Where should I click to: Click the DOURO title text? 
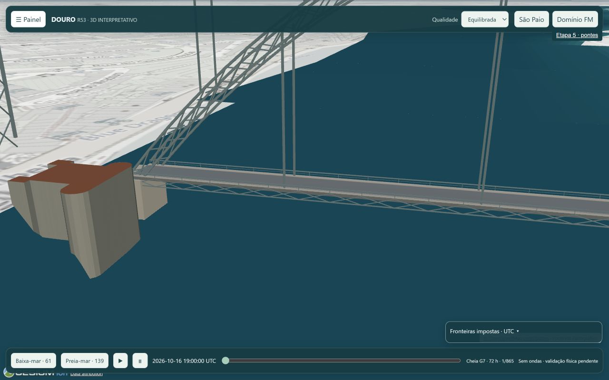pos(63,19)
